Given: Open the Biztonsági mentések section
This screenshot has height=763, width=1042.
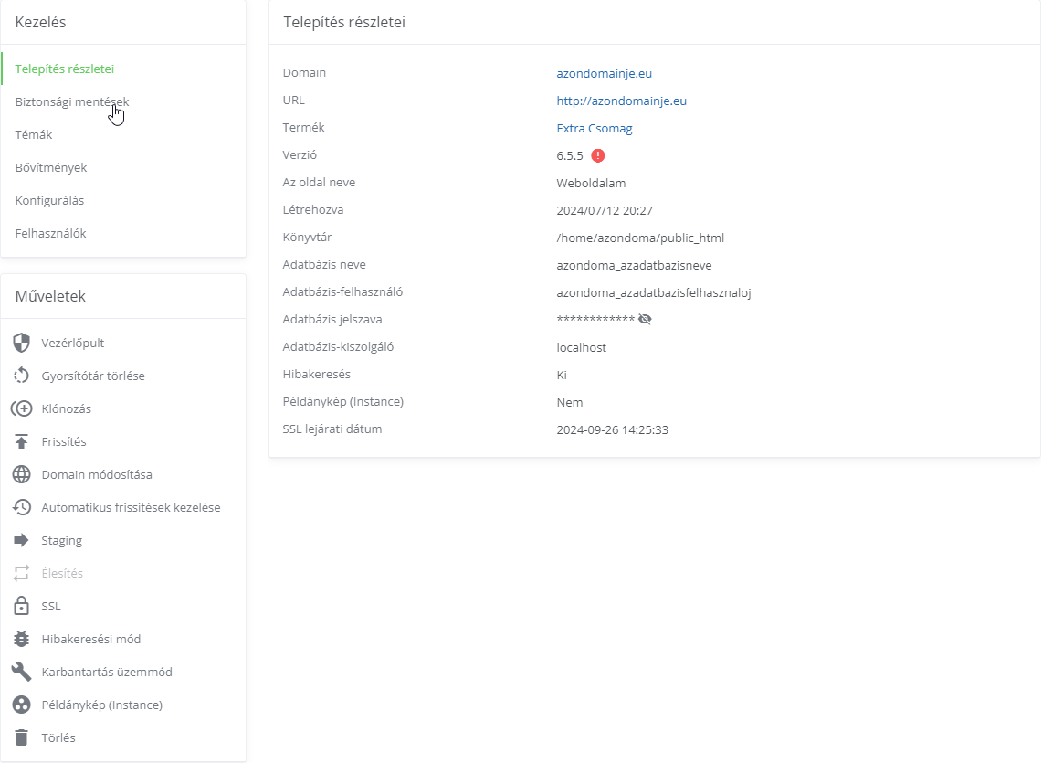Looking at the screenshot, I should click(72, 101).
